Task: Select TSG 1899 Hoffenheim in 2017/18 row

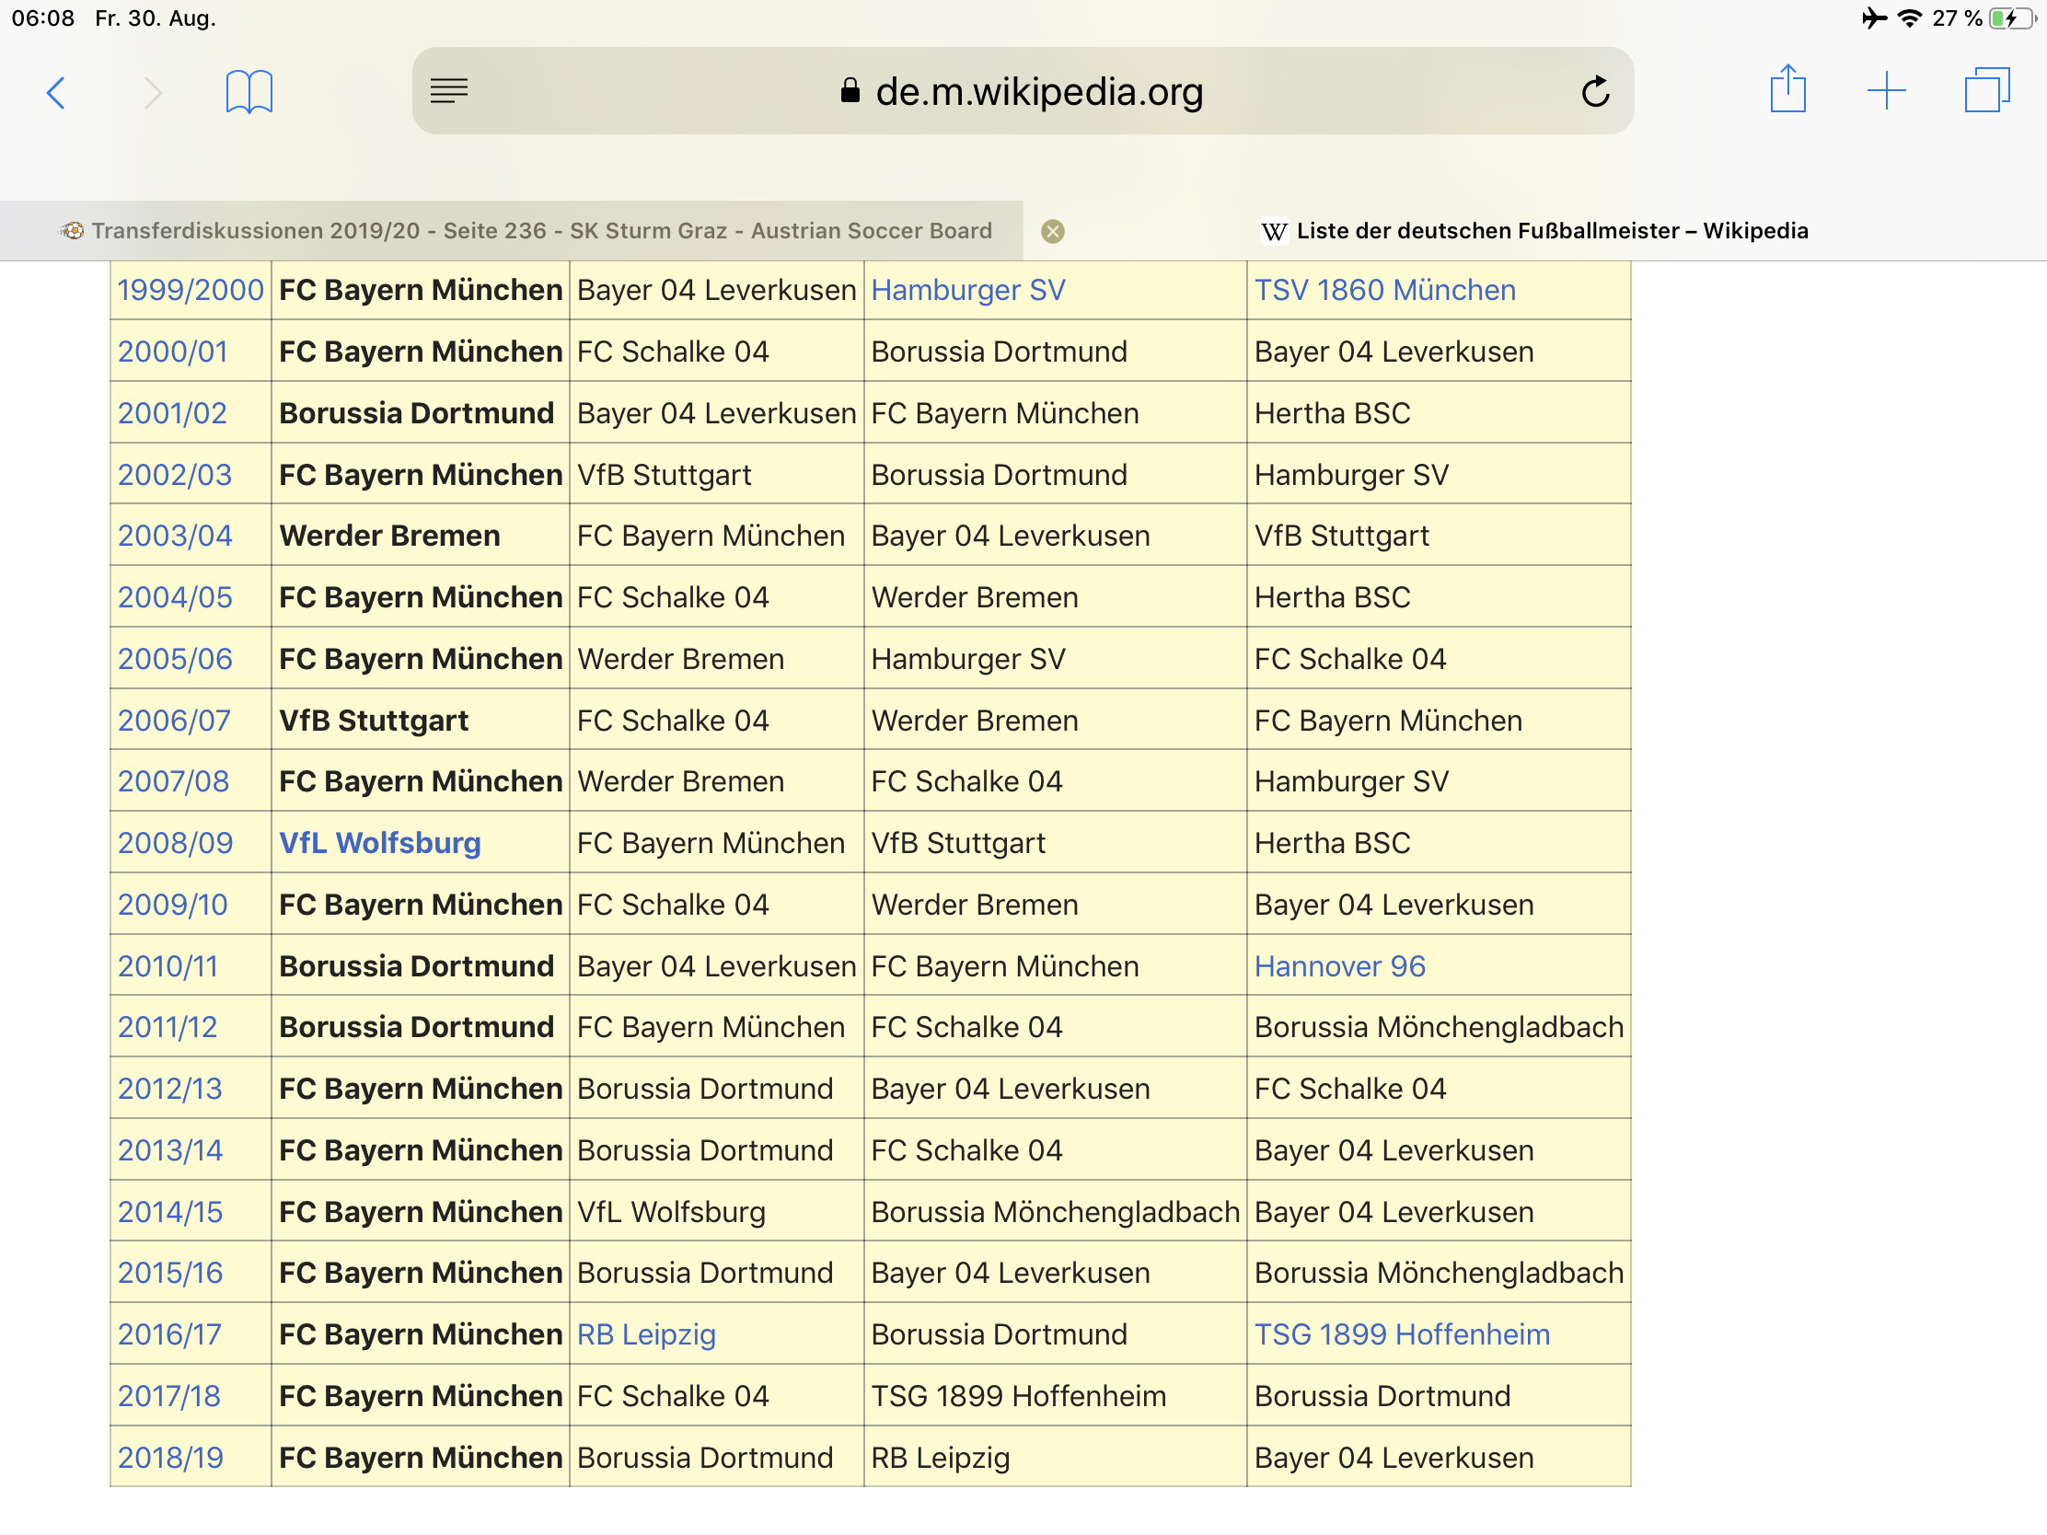Action: (x=1018, y=1396)
